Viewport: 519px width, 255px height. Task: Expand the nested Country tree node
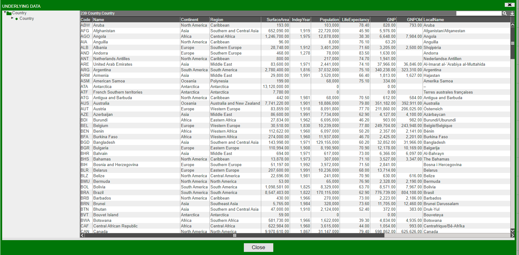(12, 18)
